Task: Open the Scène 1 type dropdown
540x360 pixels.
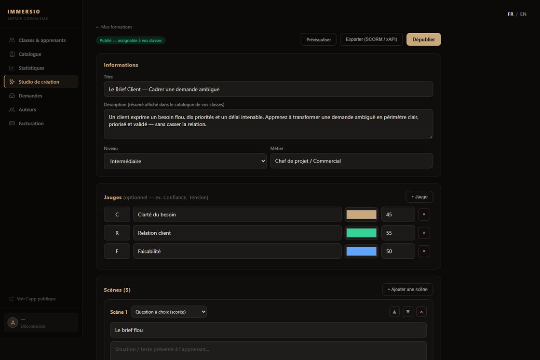Action: coord(169,312)
